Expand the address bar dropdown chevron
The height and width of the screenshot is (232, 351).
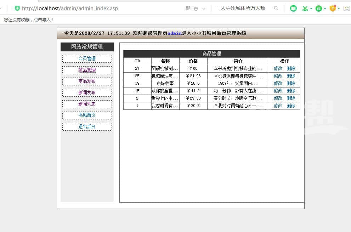tap(204, 9)
